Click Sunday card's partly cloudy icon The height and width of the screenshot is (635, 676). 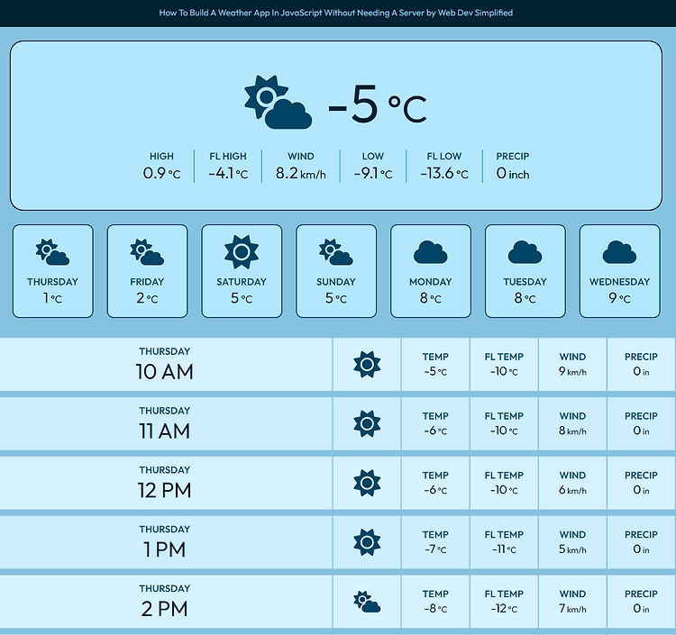pos(336,251)
